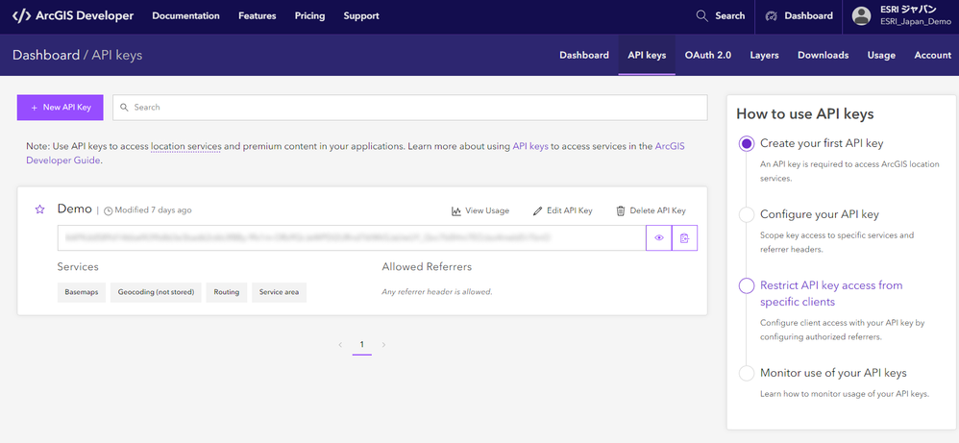Go to previous page arrow
The height and width of the screenshot is (443, 959).
340,344
